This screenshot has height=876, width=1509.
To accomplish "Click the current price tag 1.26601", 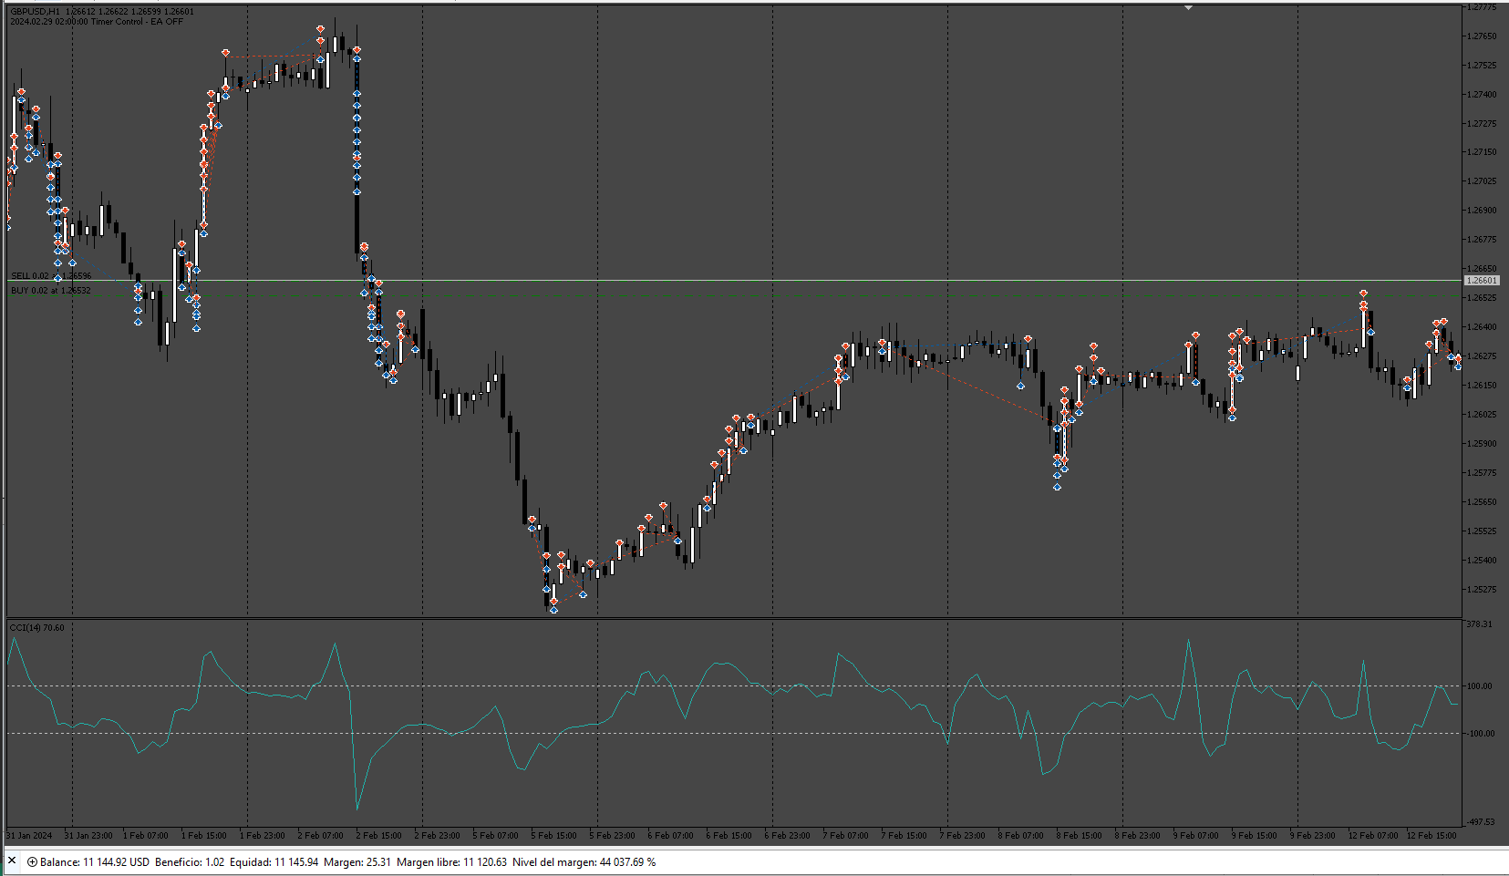I will [x=1482, y=281].
